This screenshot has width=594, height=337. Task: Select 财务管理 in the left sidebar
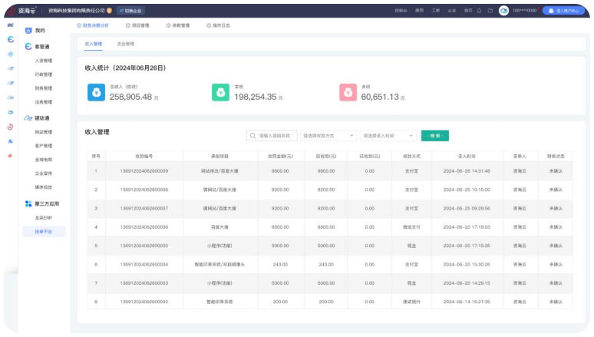pyautogui.click(x=44, y=88)
